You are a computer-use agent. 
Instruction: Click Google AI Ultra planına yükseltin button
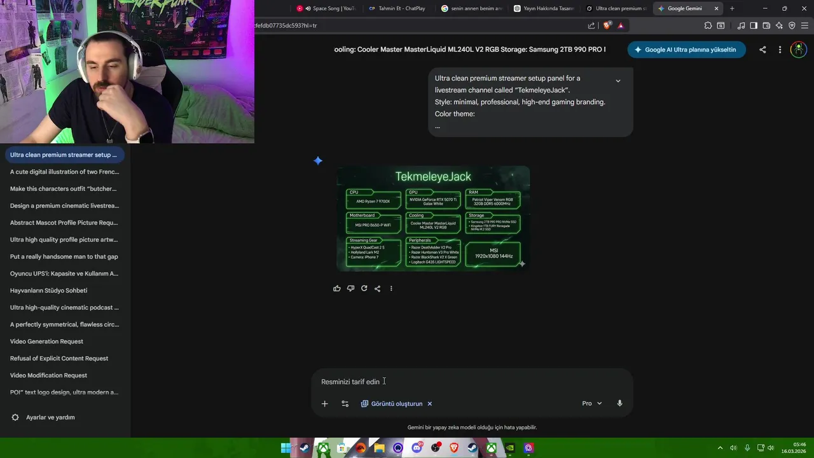[686, 50]
